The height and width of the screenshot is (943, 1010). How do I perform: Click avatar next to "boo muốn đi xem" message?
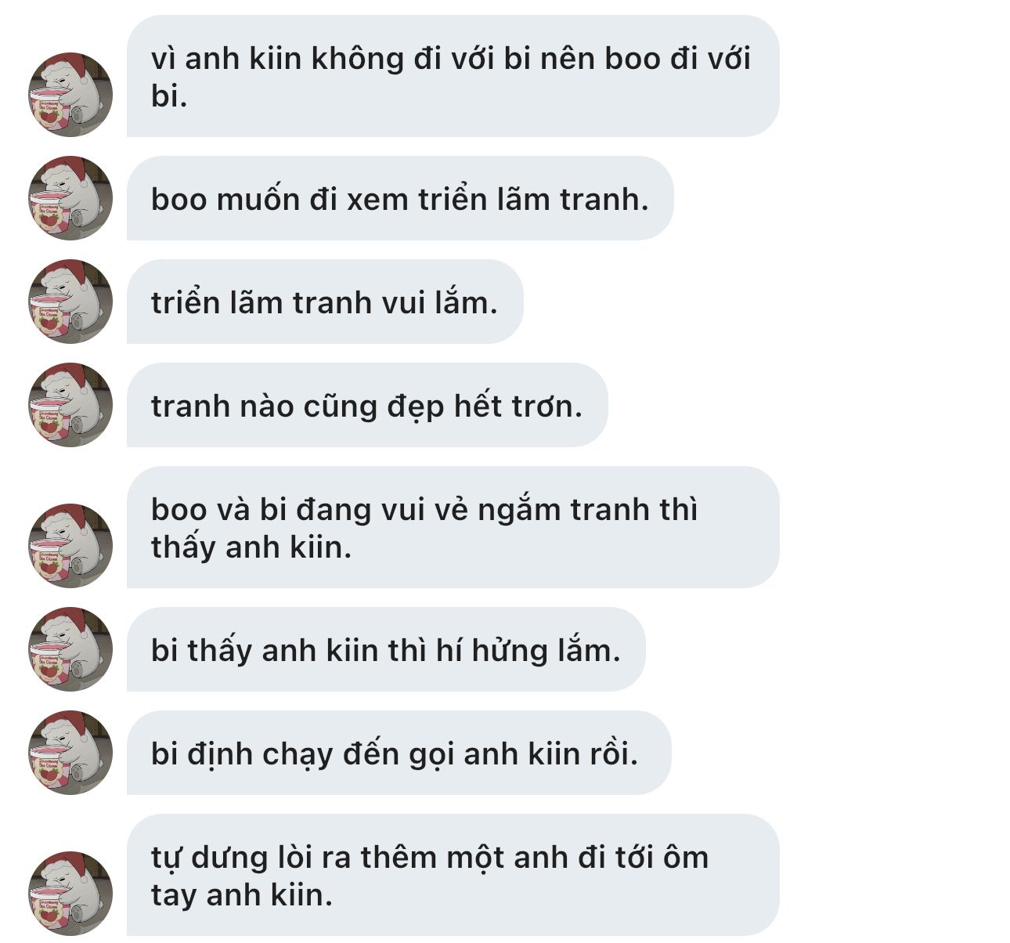[x=70, y=198]
